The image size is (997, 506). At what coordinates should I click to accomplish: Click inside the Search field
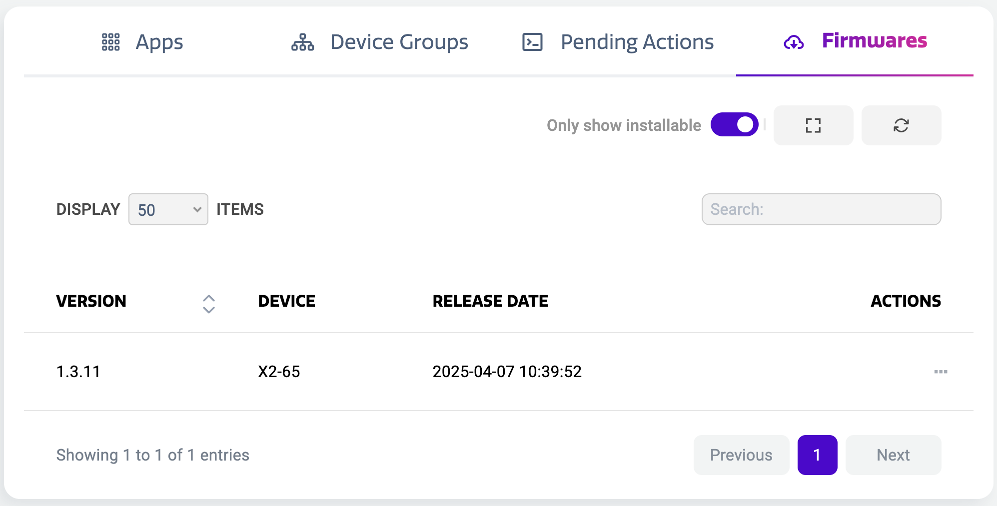point(821,209)
